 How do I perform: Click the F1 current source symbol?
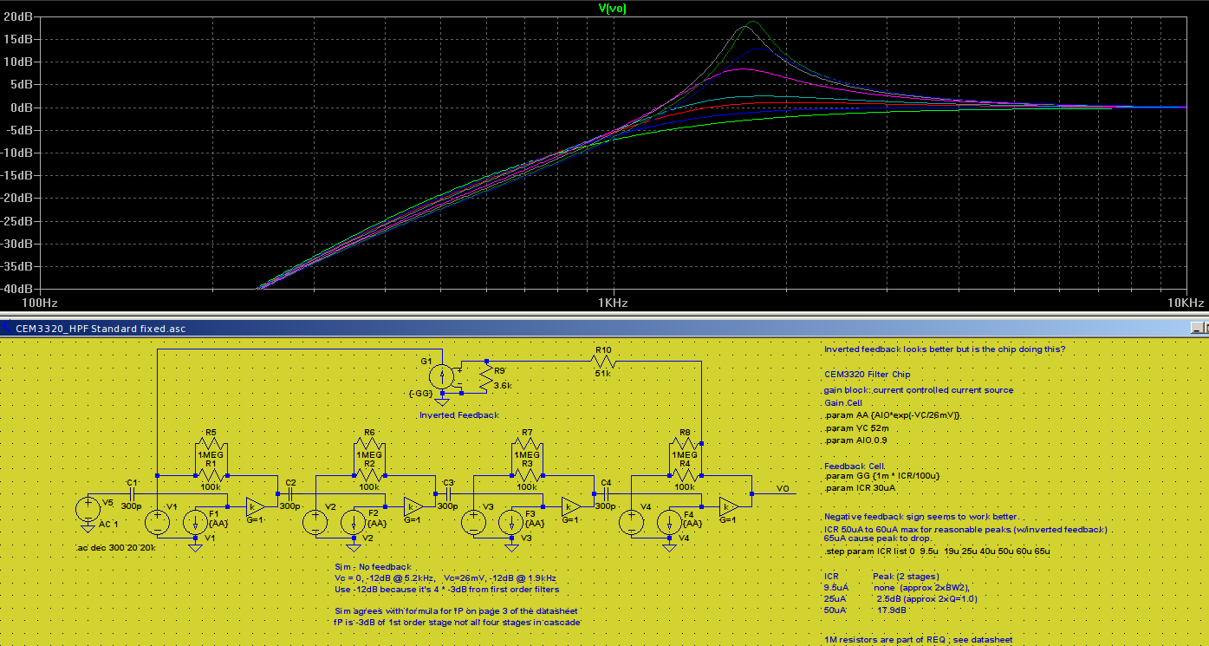pyautogui.click(x=196, y=522)
